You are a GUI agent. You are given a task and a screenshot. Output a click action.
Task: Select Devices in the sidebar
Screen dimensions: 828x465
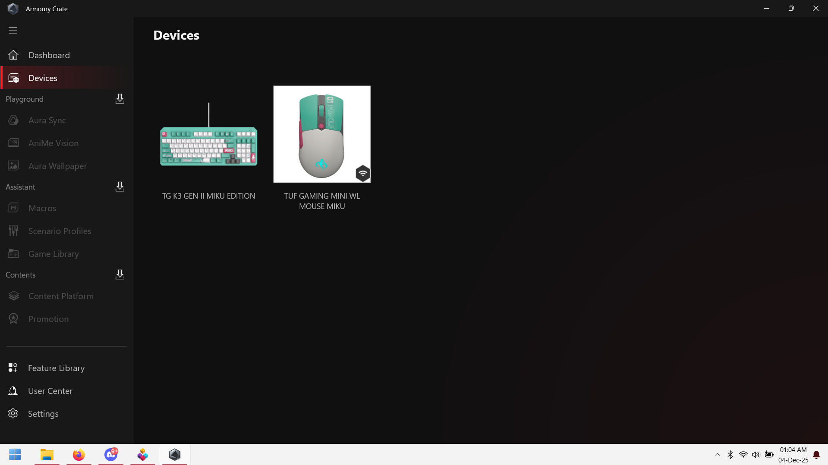43,78
